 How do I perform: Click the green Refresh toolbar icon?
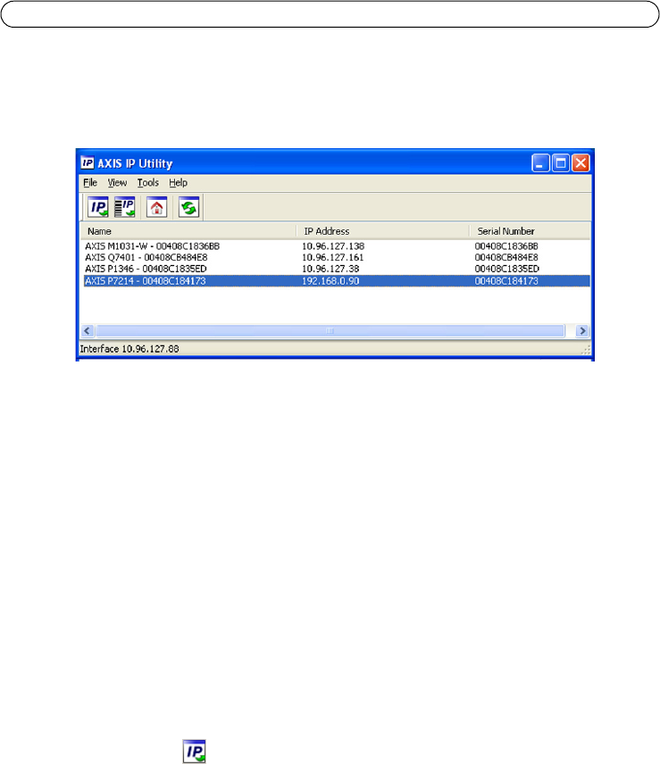[x=188, y=208]
